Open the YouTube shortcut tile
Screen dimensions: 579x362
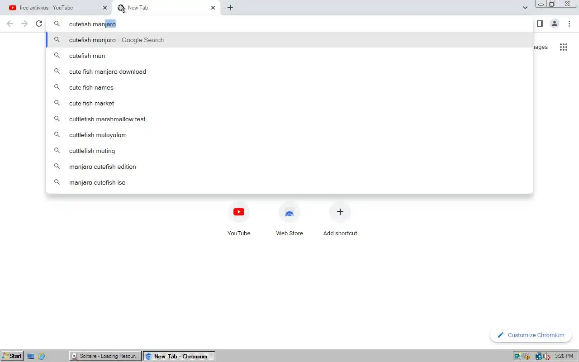coord(239,219)
